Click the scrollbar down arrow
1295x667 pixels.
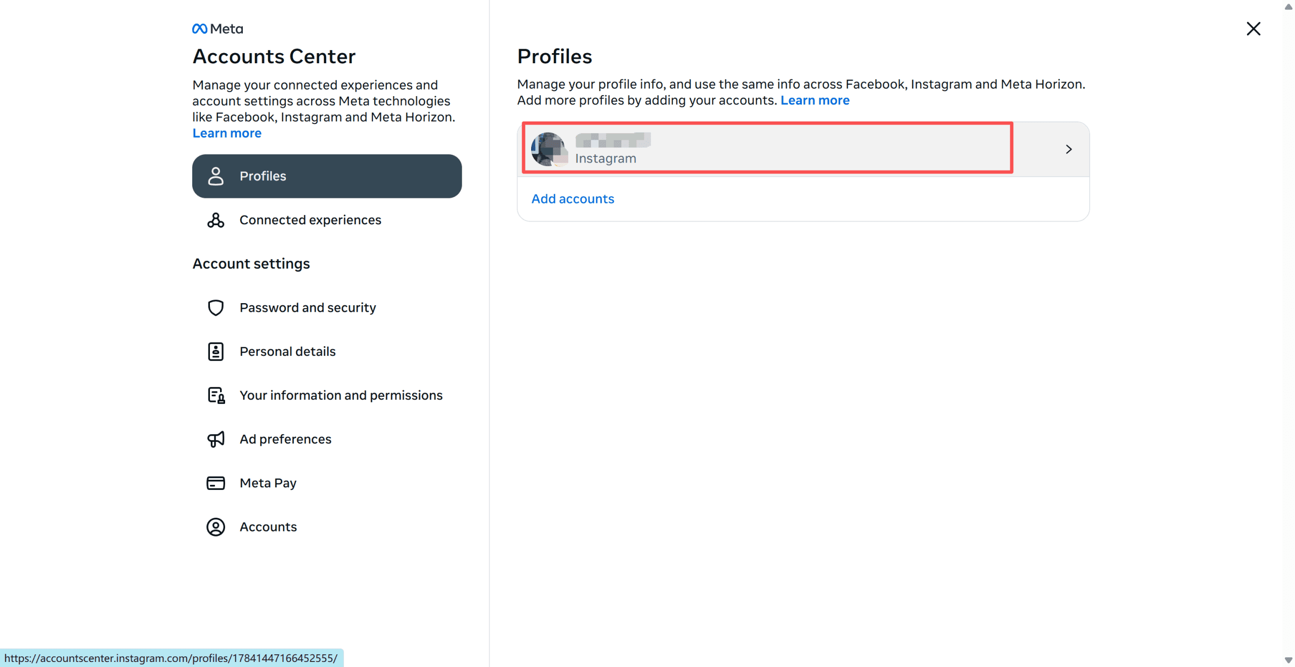pyautogui.click(x=1288, y=660)
